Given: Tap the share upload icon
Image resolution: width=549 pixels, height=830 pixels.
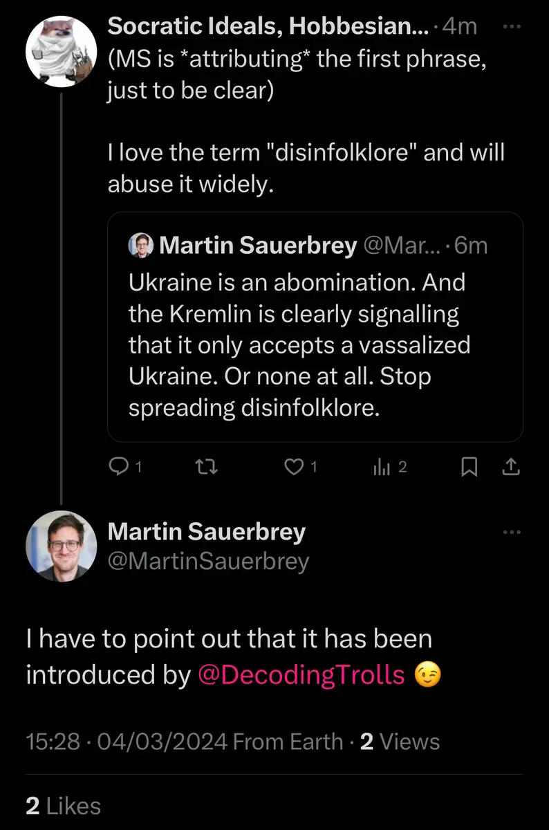Looking at the screenshot, I should (510, 468).
